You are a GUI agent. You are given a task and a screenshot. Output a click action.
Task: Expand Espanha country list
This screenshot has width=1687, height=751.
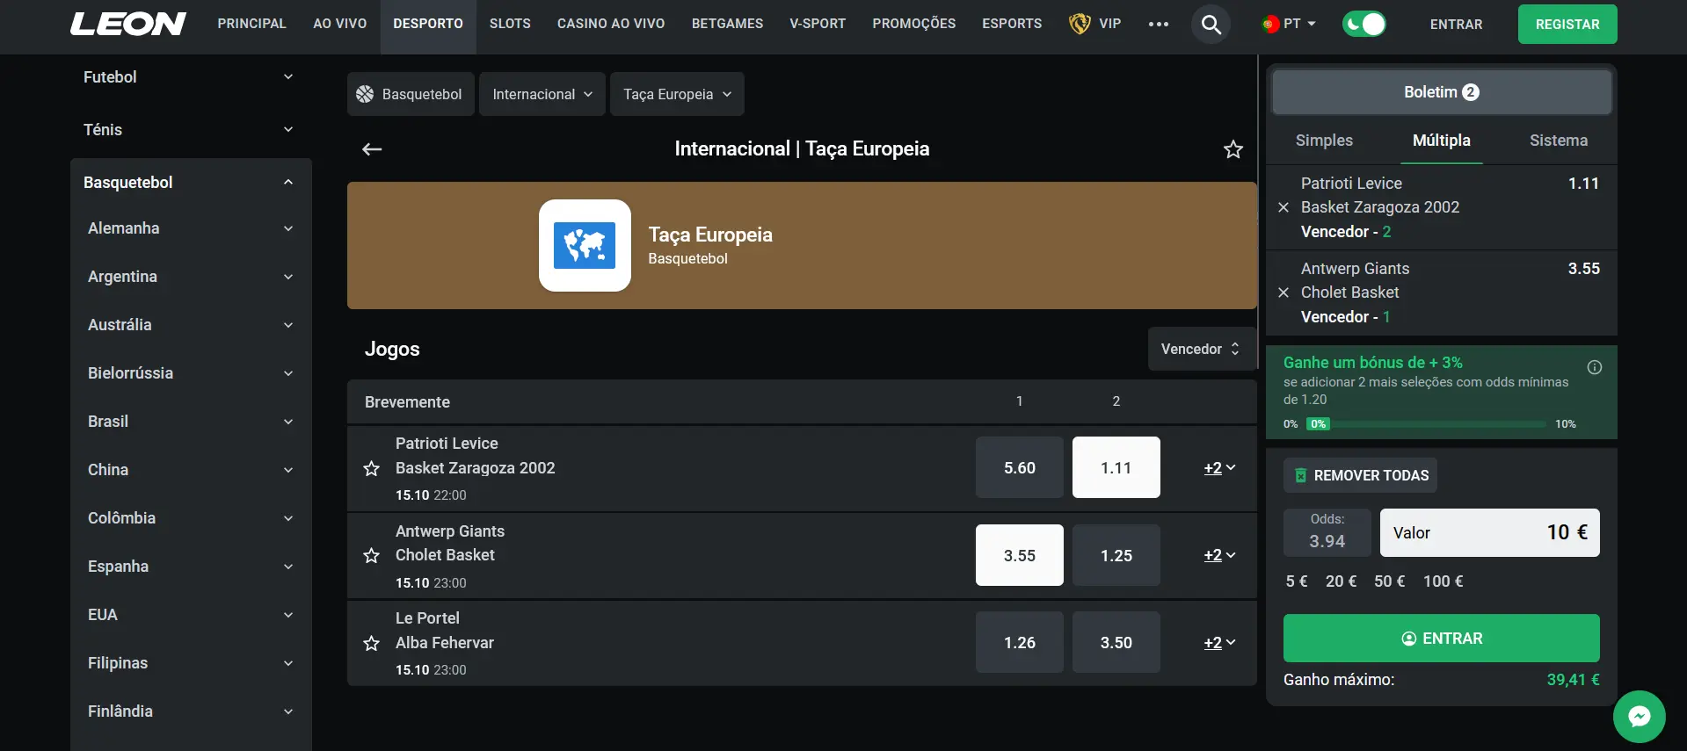click(191, 567)
